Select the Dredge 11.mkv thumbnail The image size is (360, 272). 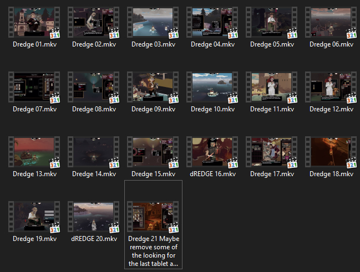click(x=272, y=87)
